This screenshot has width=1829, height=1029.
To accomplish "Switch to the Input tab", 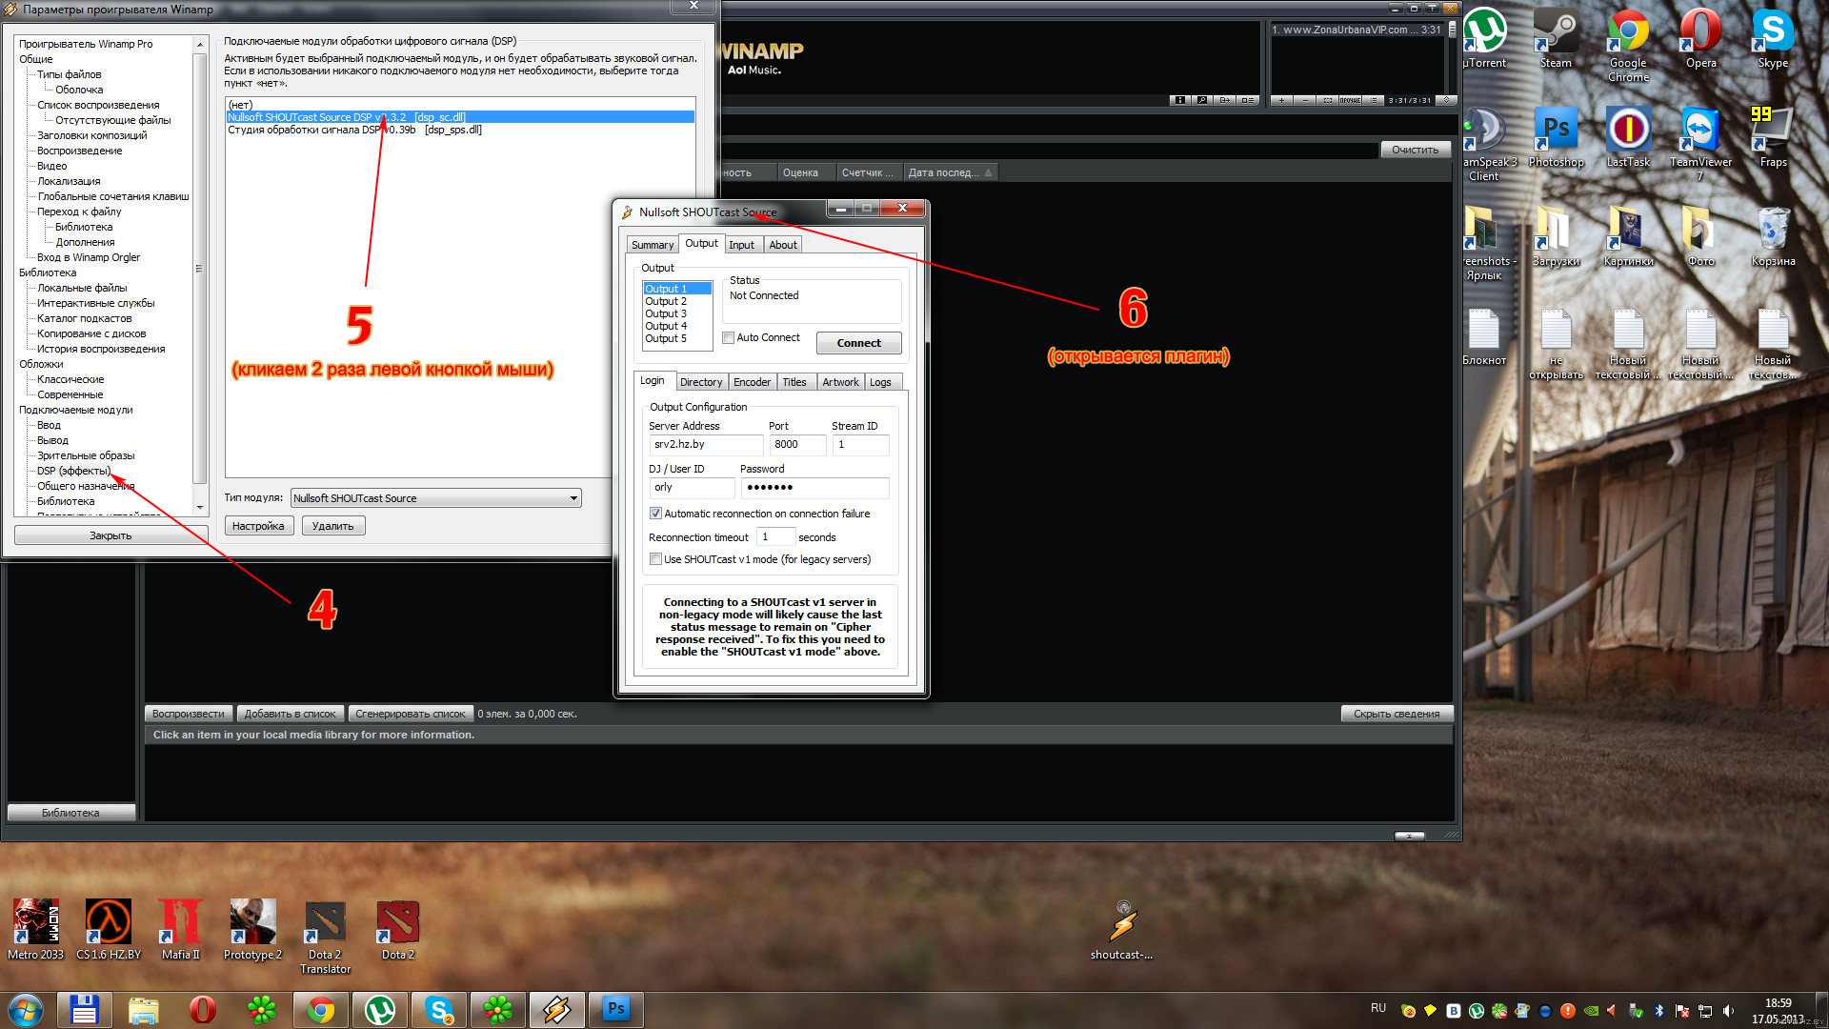I will pyautogui.click(x=741, y=245).
